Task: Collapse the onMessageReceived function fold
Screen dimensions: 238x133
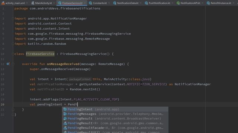Action: [x=13, y=64]
